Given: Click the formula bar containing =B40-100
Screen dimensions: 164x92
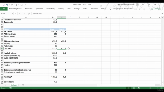Looking at the screenshot, I should pyautogui.click(x=96, y=14).
